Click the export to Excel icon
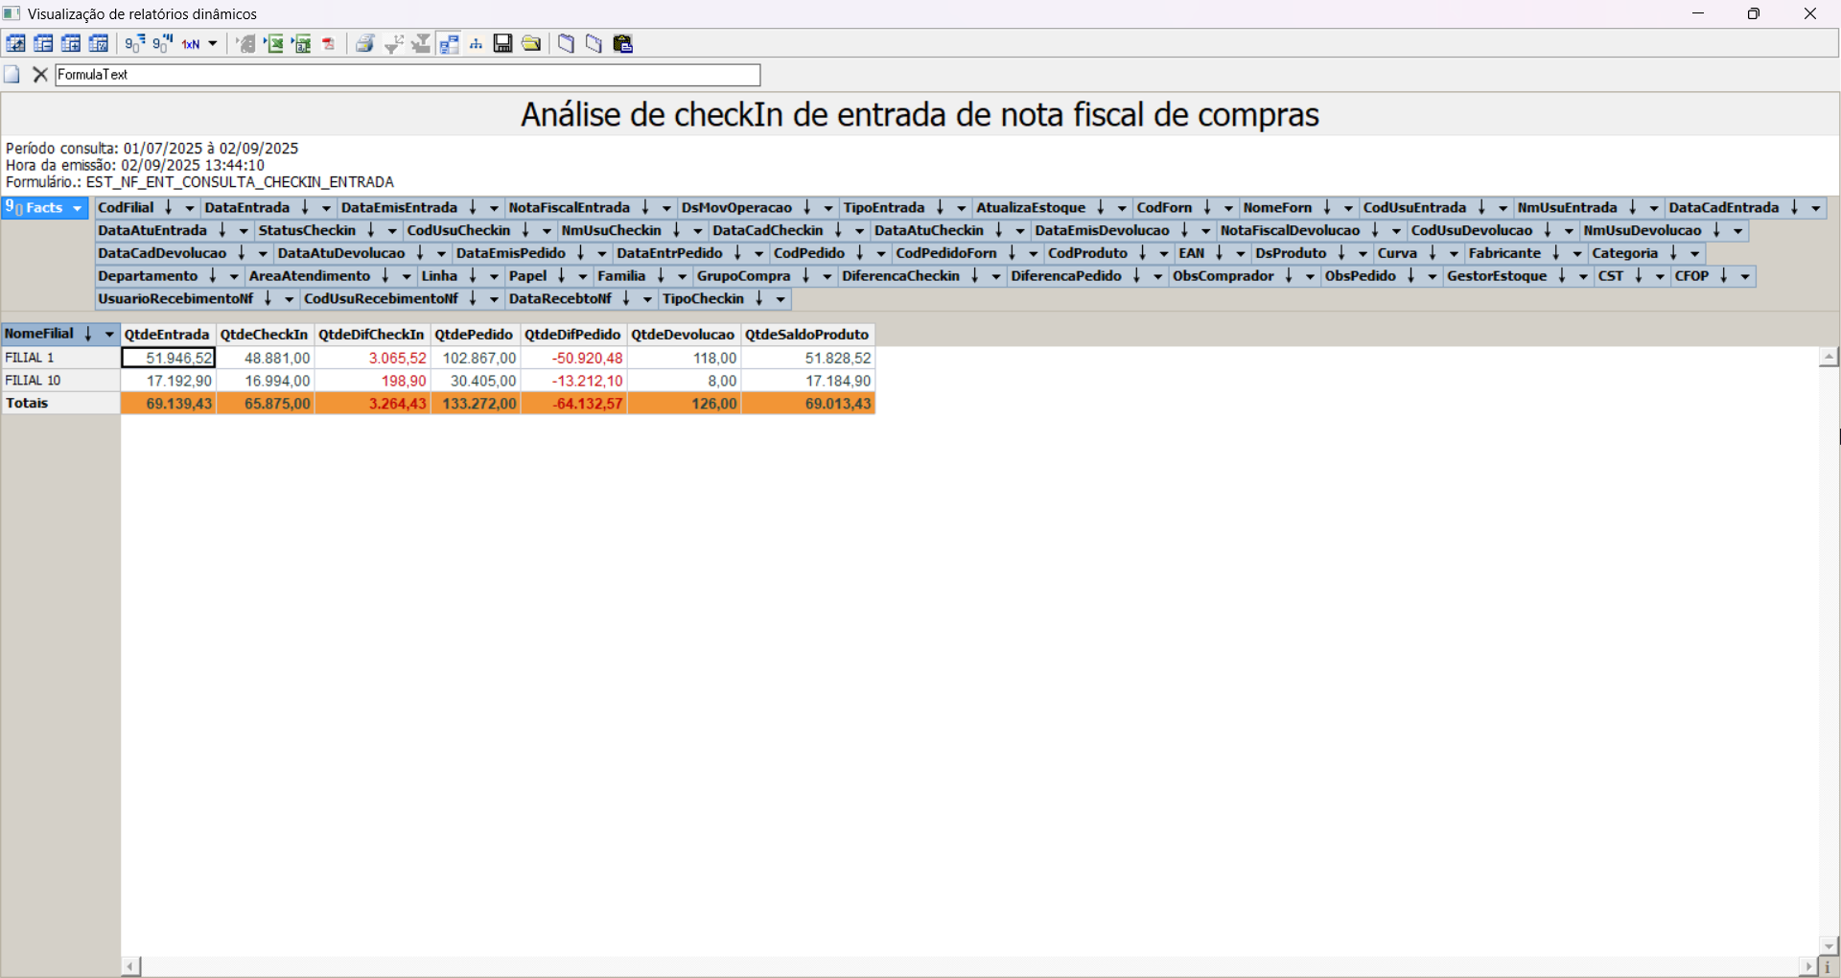 275,43
